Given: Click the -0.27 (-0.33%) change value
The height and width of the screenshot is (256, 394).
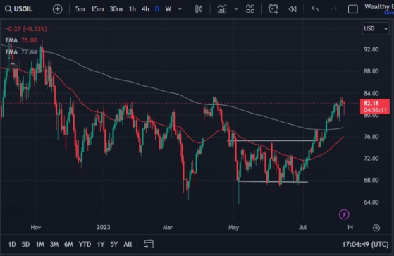Looking at the screenshot, I should 26,29.
